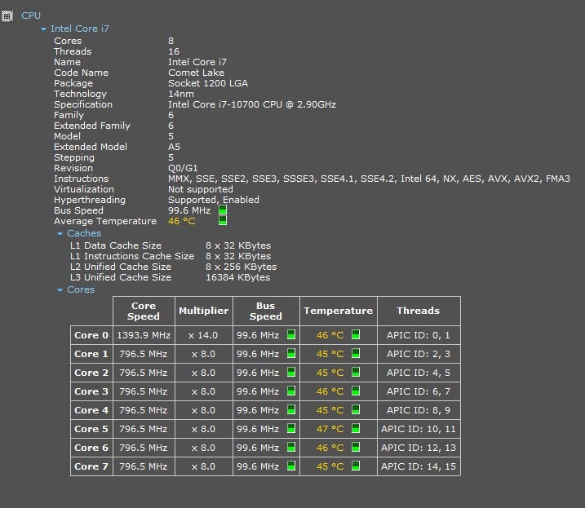Image resolution: width=585 pixels, height=508 pixels.
Task: Click the L1 Data Cache Size label
Action: (x=116, y=245)
